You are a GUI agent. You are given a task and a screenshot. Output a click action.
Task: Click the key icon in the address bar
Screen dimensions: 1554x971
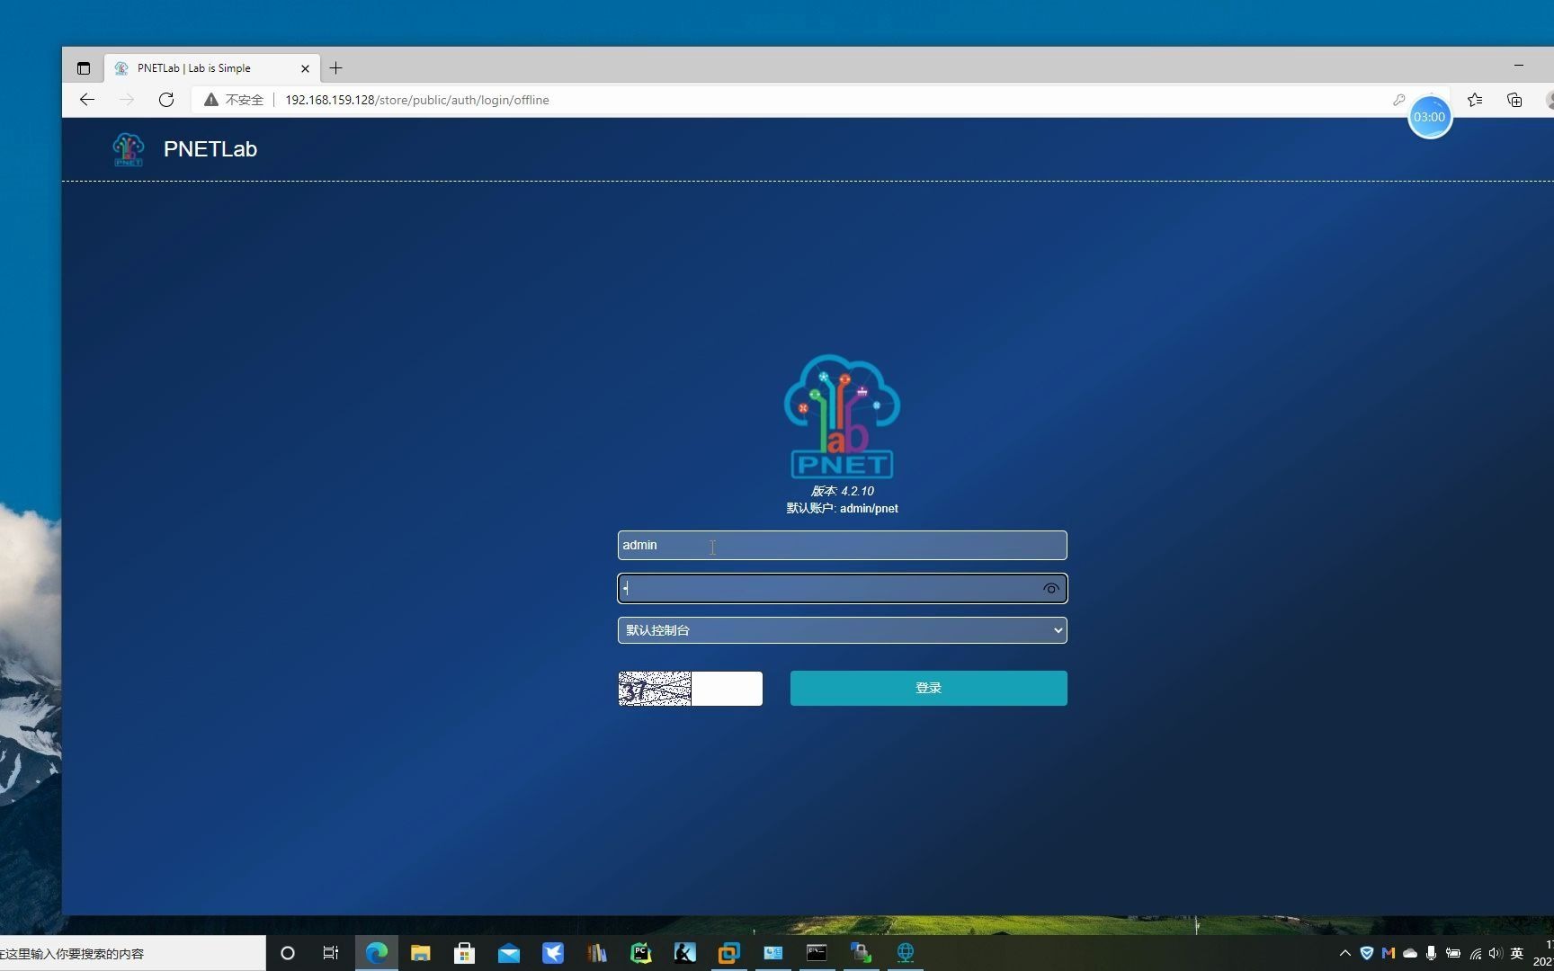1400,100
